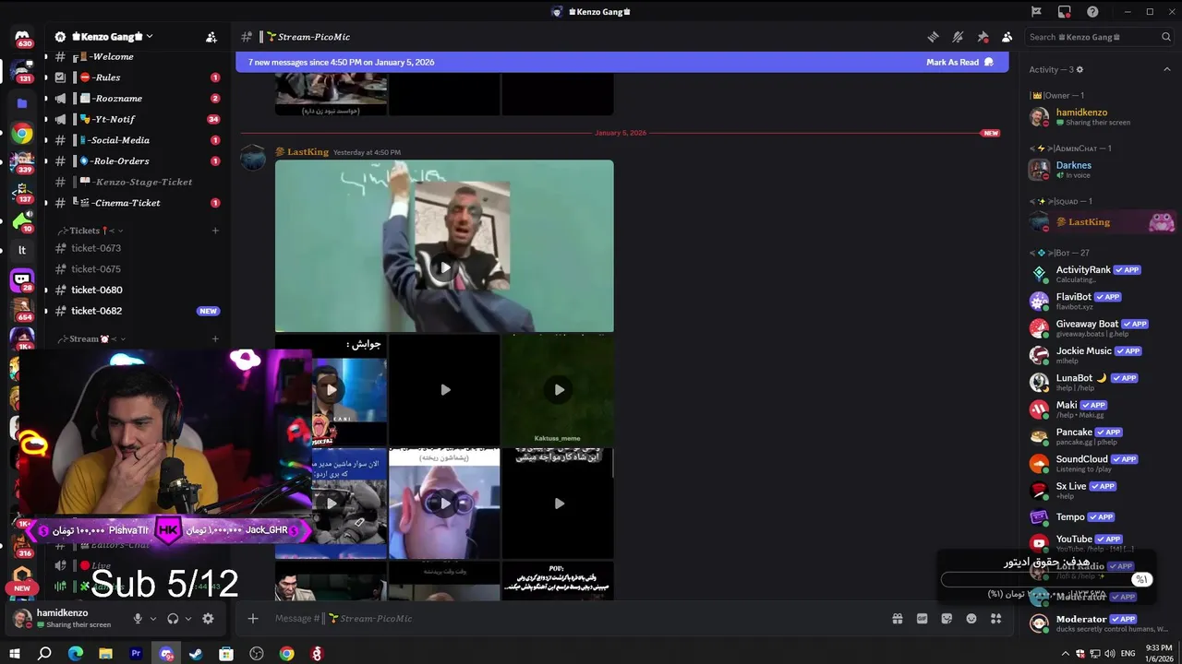
Task: Add a channel to Tickets category
Action: [215, 231]
